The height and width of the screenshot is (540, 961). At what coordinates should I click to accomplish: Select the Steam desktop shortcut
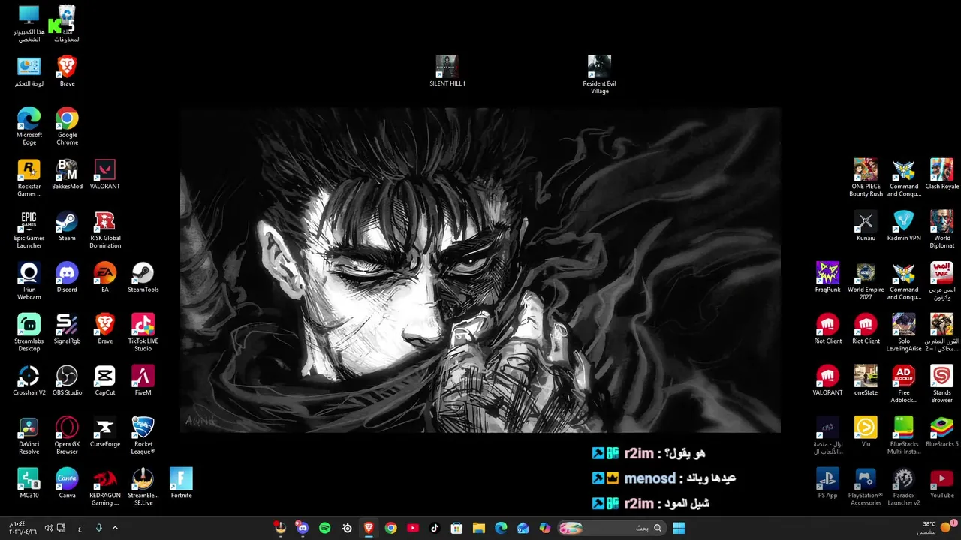click(x=67, y=226)
